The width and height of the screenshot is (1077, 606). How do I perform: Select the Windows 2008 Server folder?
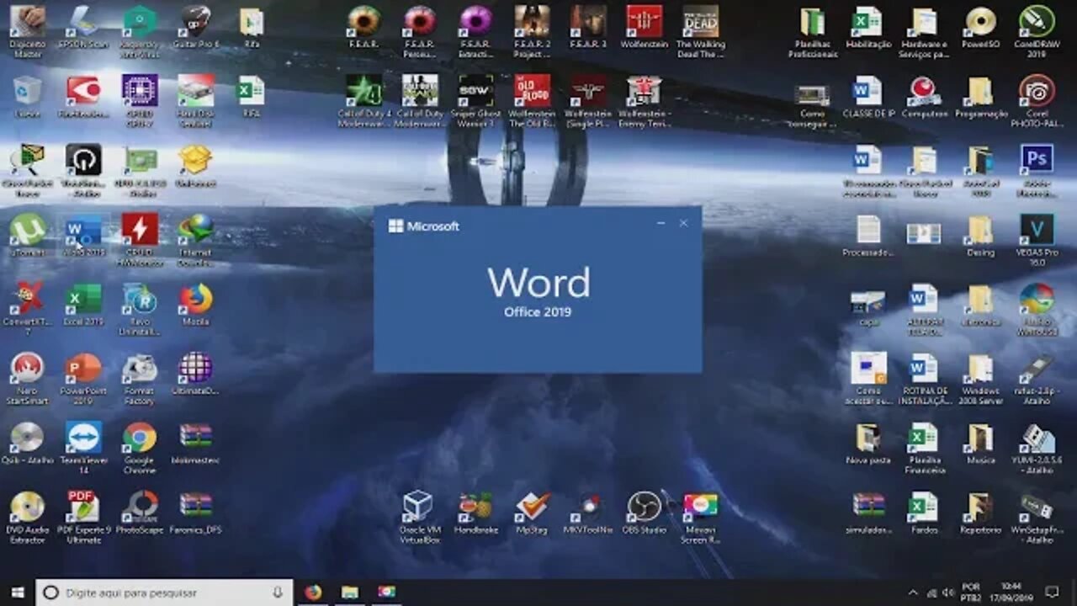[x=980, y=378]
